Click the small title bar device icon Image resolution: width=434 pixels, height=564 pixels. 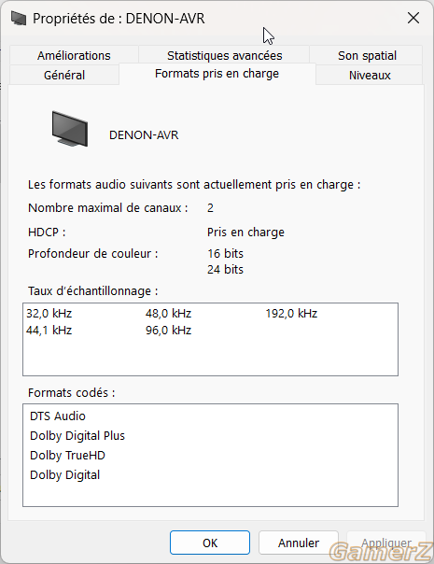tap(19, 19)
